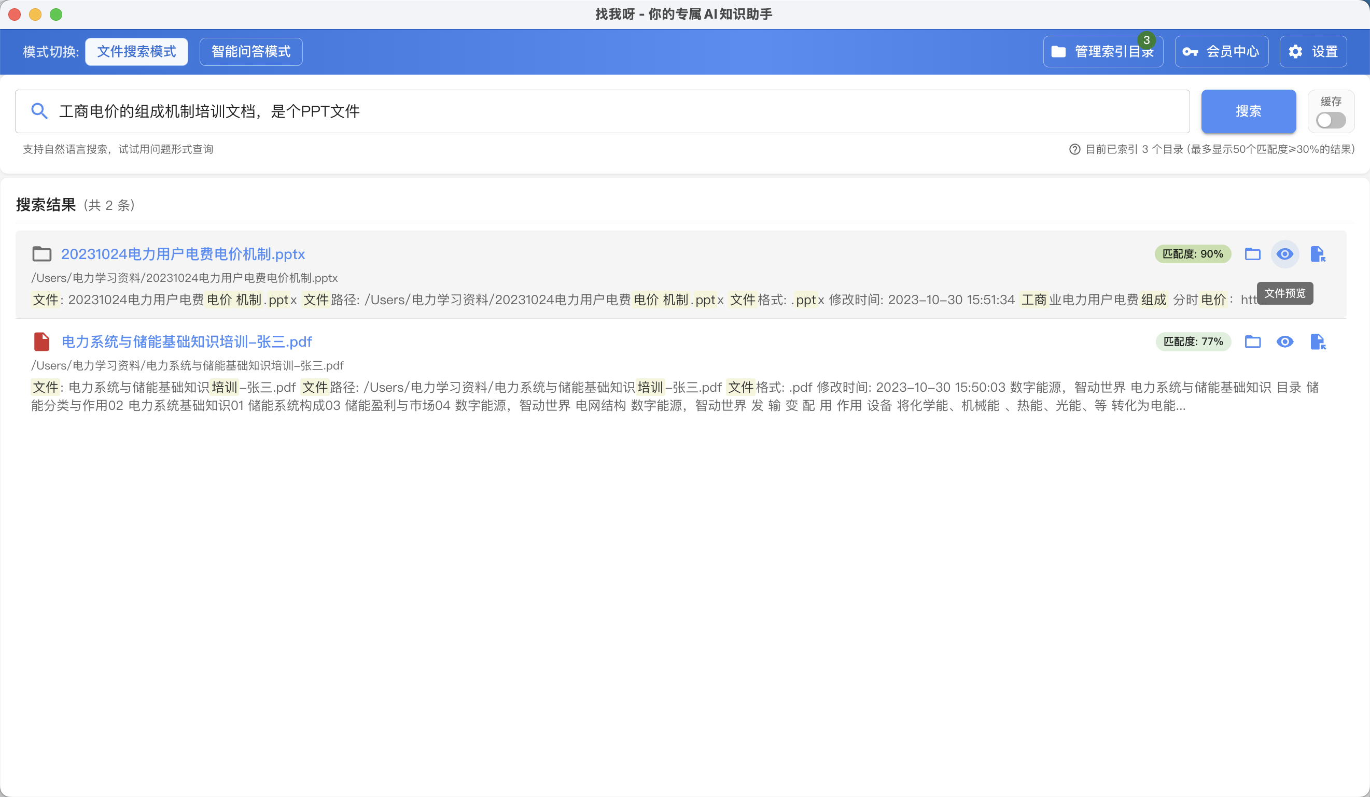Image resolution: width=1370 pixels, height=797 pixels.
Task: Click the magnifier icon in the search bar
Action: 39,111
